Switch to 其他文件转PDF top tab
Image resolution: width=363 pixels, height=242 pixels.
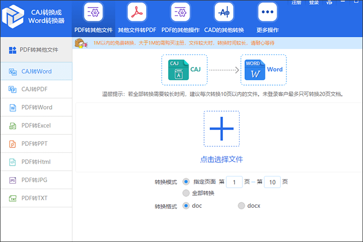137,19
